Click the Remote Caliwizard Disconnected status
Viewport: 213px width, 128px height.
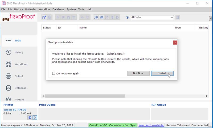click(187, 125)
